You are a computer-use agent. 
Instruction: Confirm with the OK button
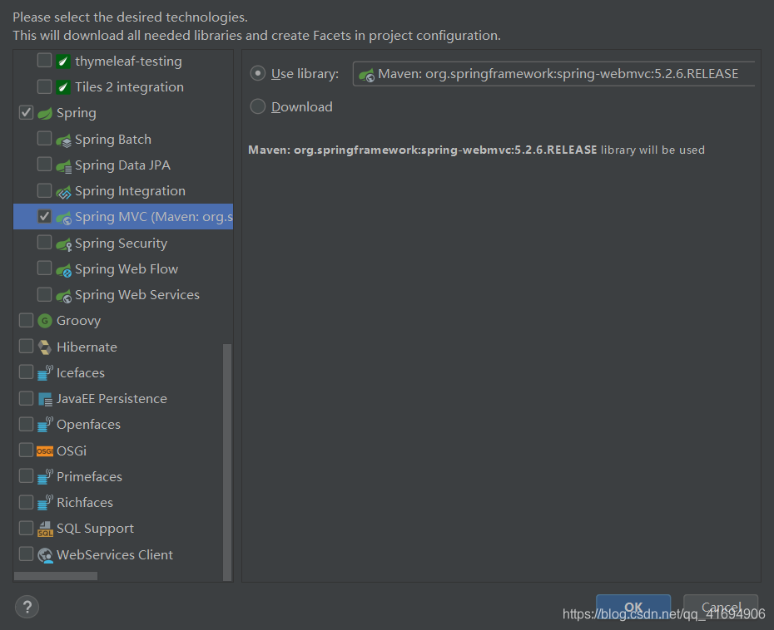633,607
